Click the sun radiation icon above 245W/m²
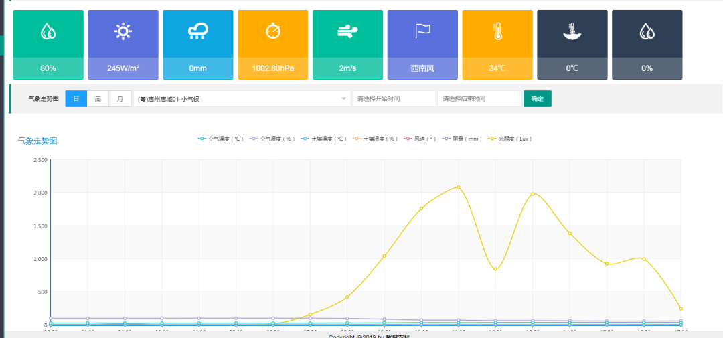This screenshot has width=723, height=338. coord(123,31)
